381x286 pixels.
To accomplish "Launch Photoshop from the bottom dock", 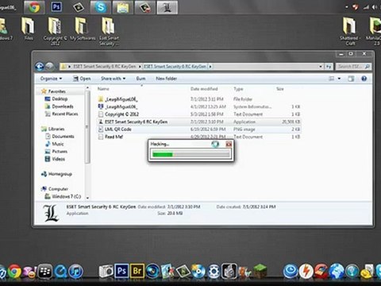I will click(121, 271).
